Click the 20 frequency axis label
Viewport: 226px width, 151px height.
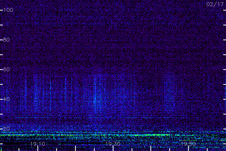[x=6, y=129]
